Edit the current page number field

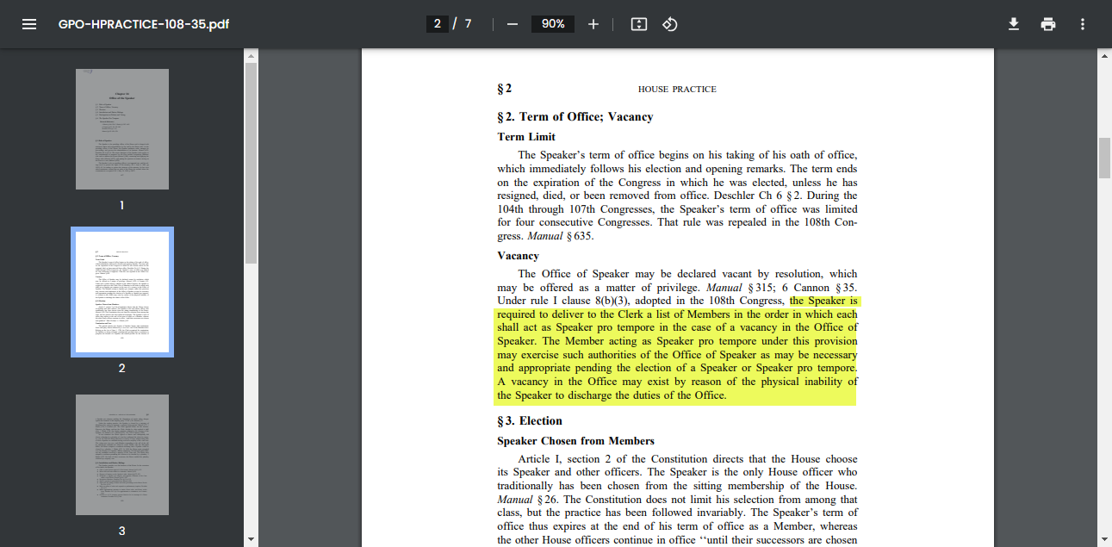pos(438,24)
